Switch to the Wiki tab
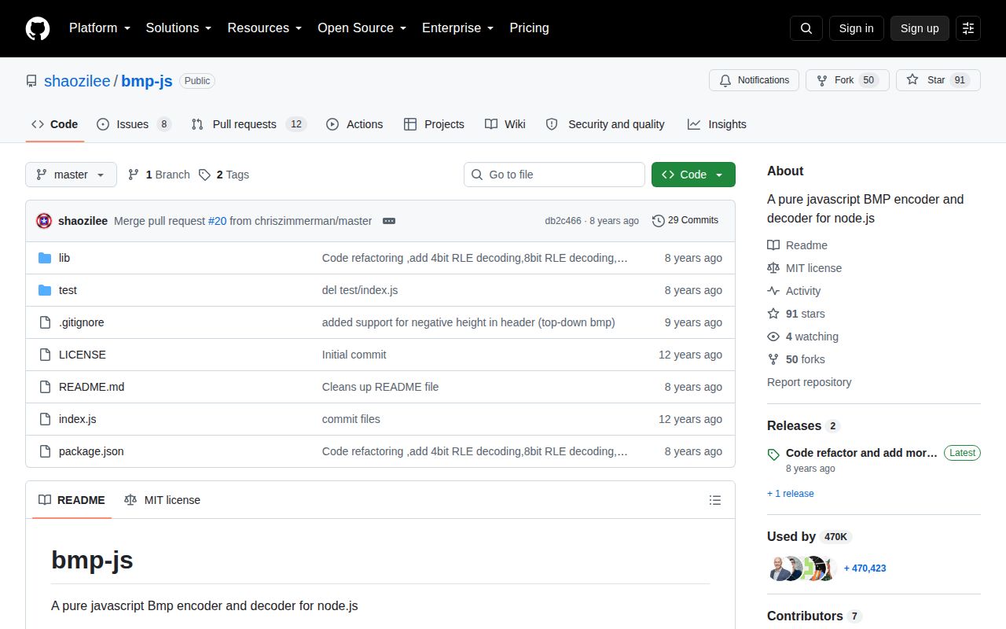The height and width of the screenshot is (629, 1006). coord(505,124)
